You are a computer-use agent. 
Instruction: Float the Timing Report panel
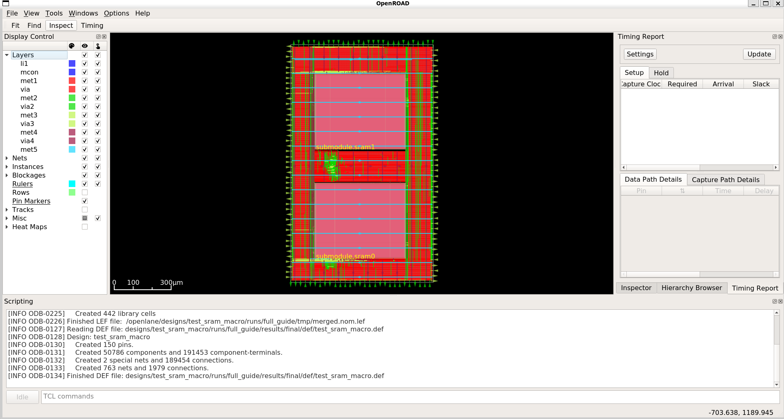775,36
